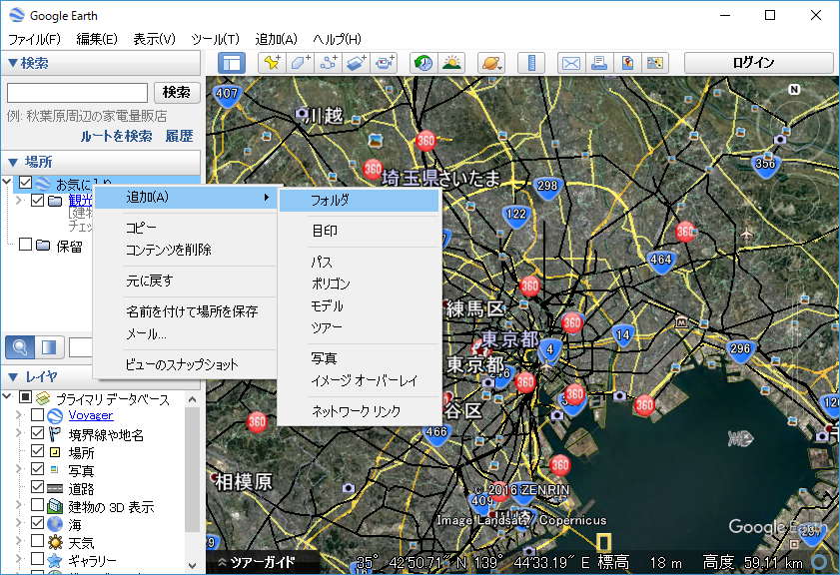Click the north N compass indicator
Viewport: 840px width, 575px height.
pos(794,90)
